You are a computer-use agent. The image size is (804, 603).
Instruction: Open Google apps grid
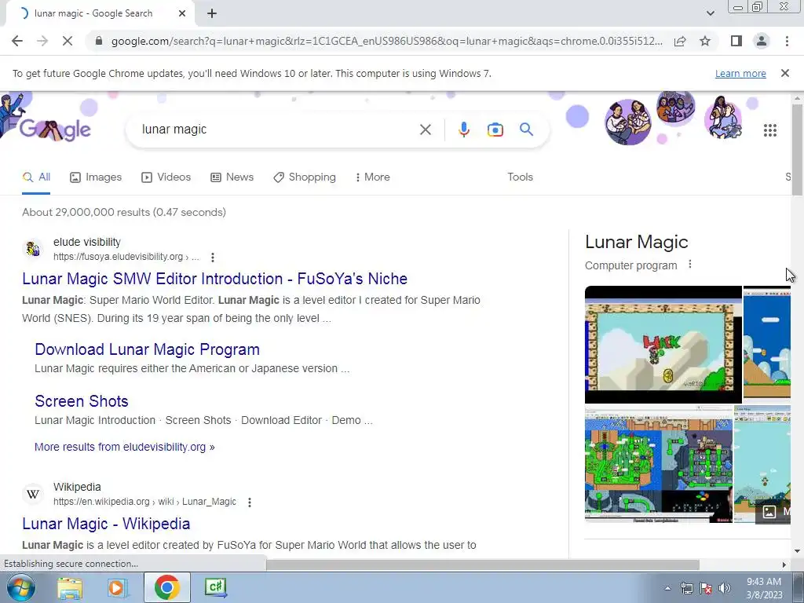[x=770, y=130]
